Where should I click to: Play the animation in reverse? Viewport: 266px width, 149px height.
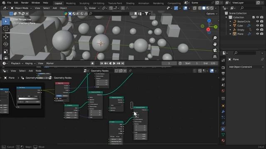[110, 63]
